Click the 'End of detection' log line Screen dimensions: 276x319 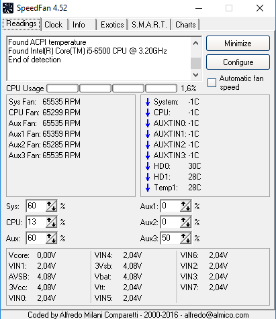click(34, 60)
